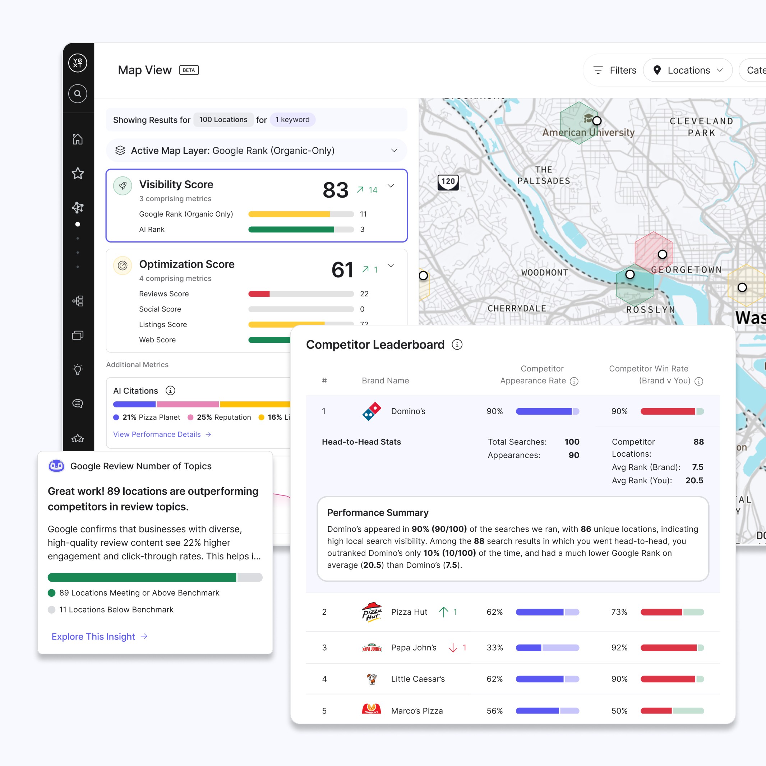Click the info icon by Competitor Appearance Rate
The width and height of the screenshot is (766, 766).
[574, 381]
